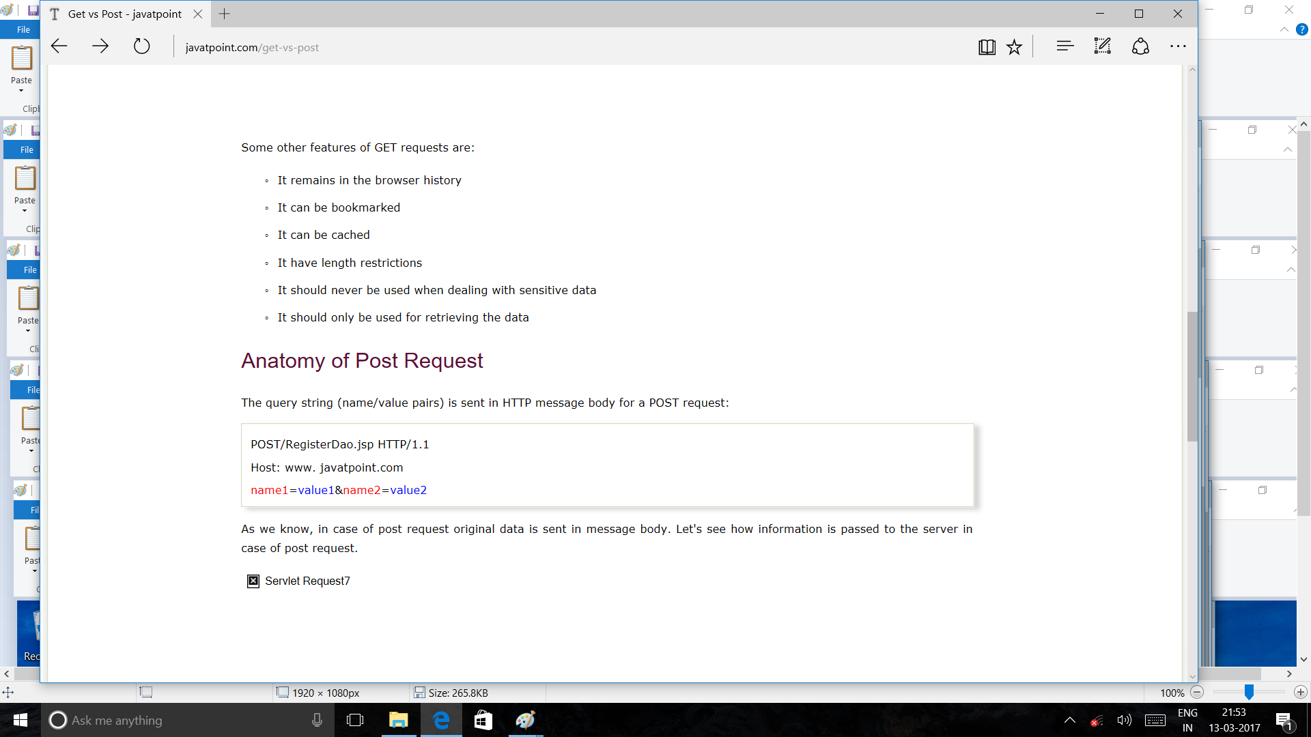Click the volume speaker tray icon
Viewport: 1311px width, 737px height.
[1124, 720]
